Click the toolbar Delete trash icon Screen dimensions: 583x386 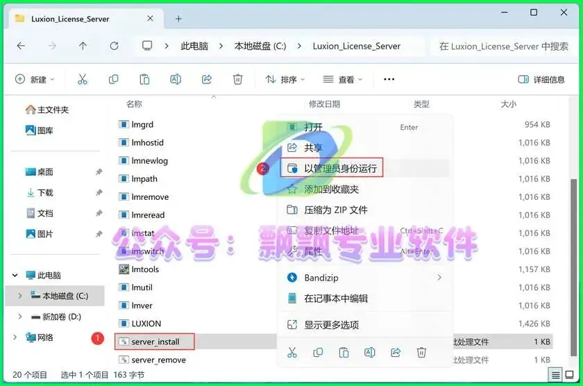237,79
